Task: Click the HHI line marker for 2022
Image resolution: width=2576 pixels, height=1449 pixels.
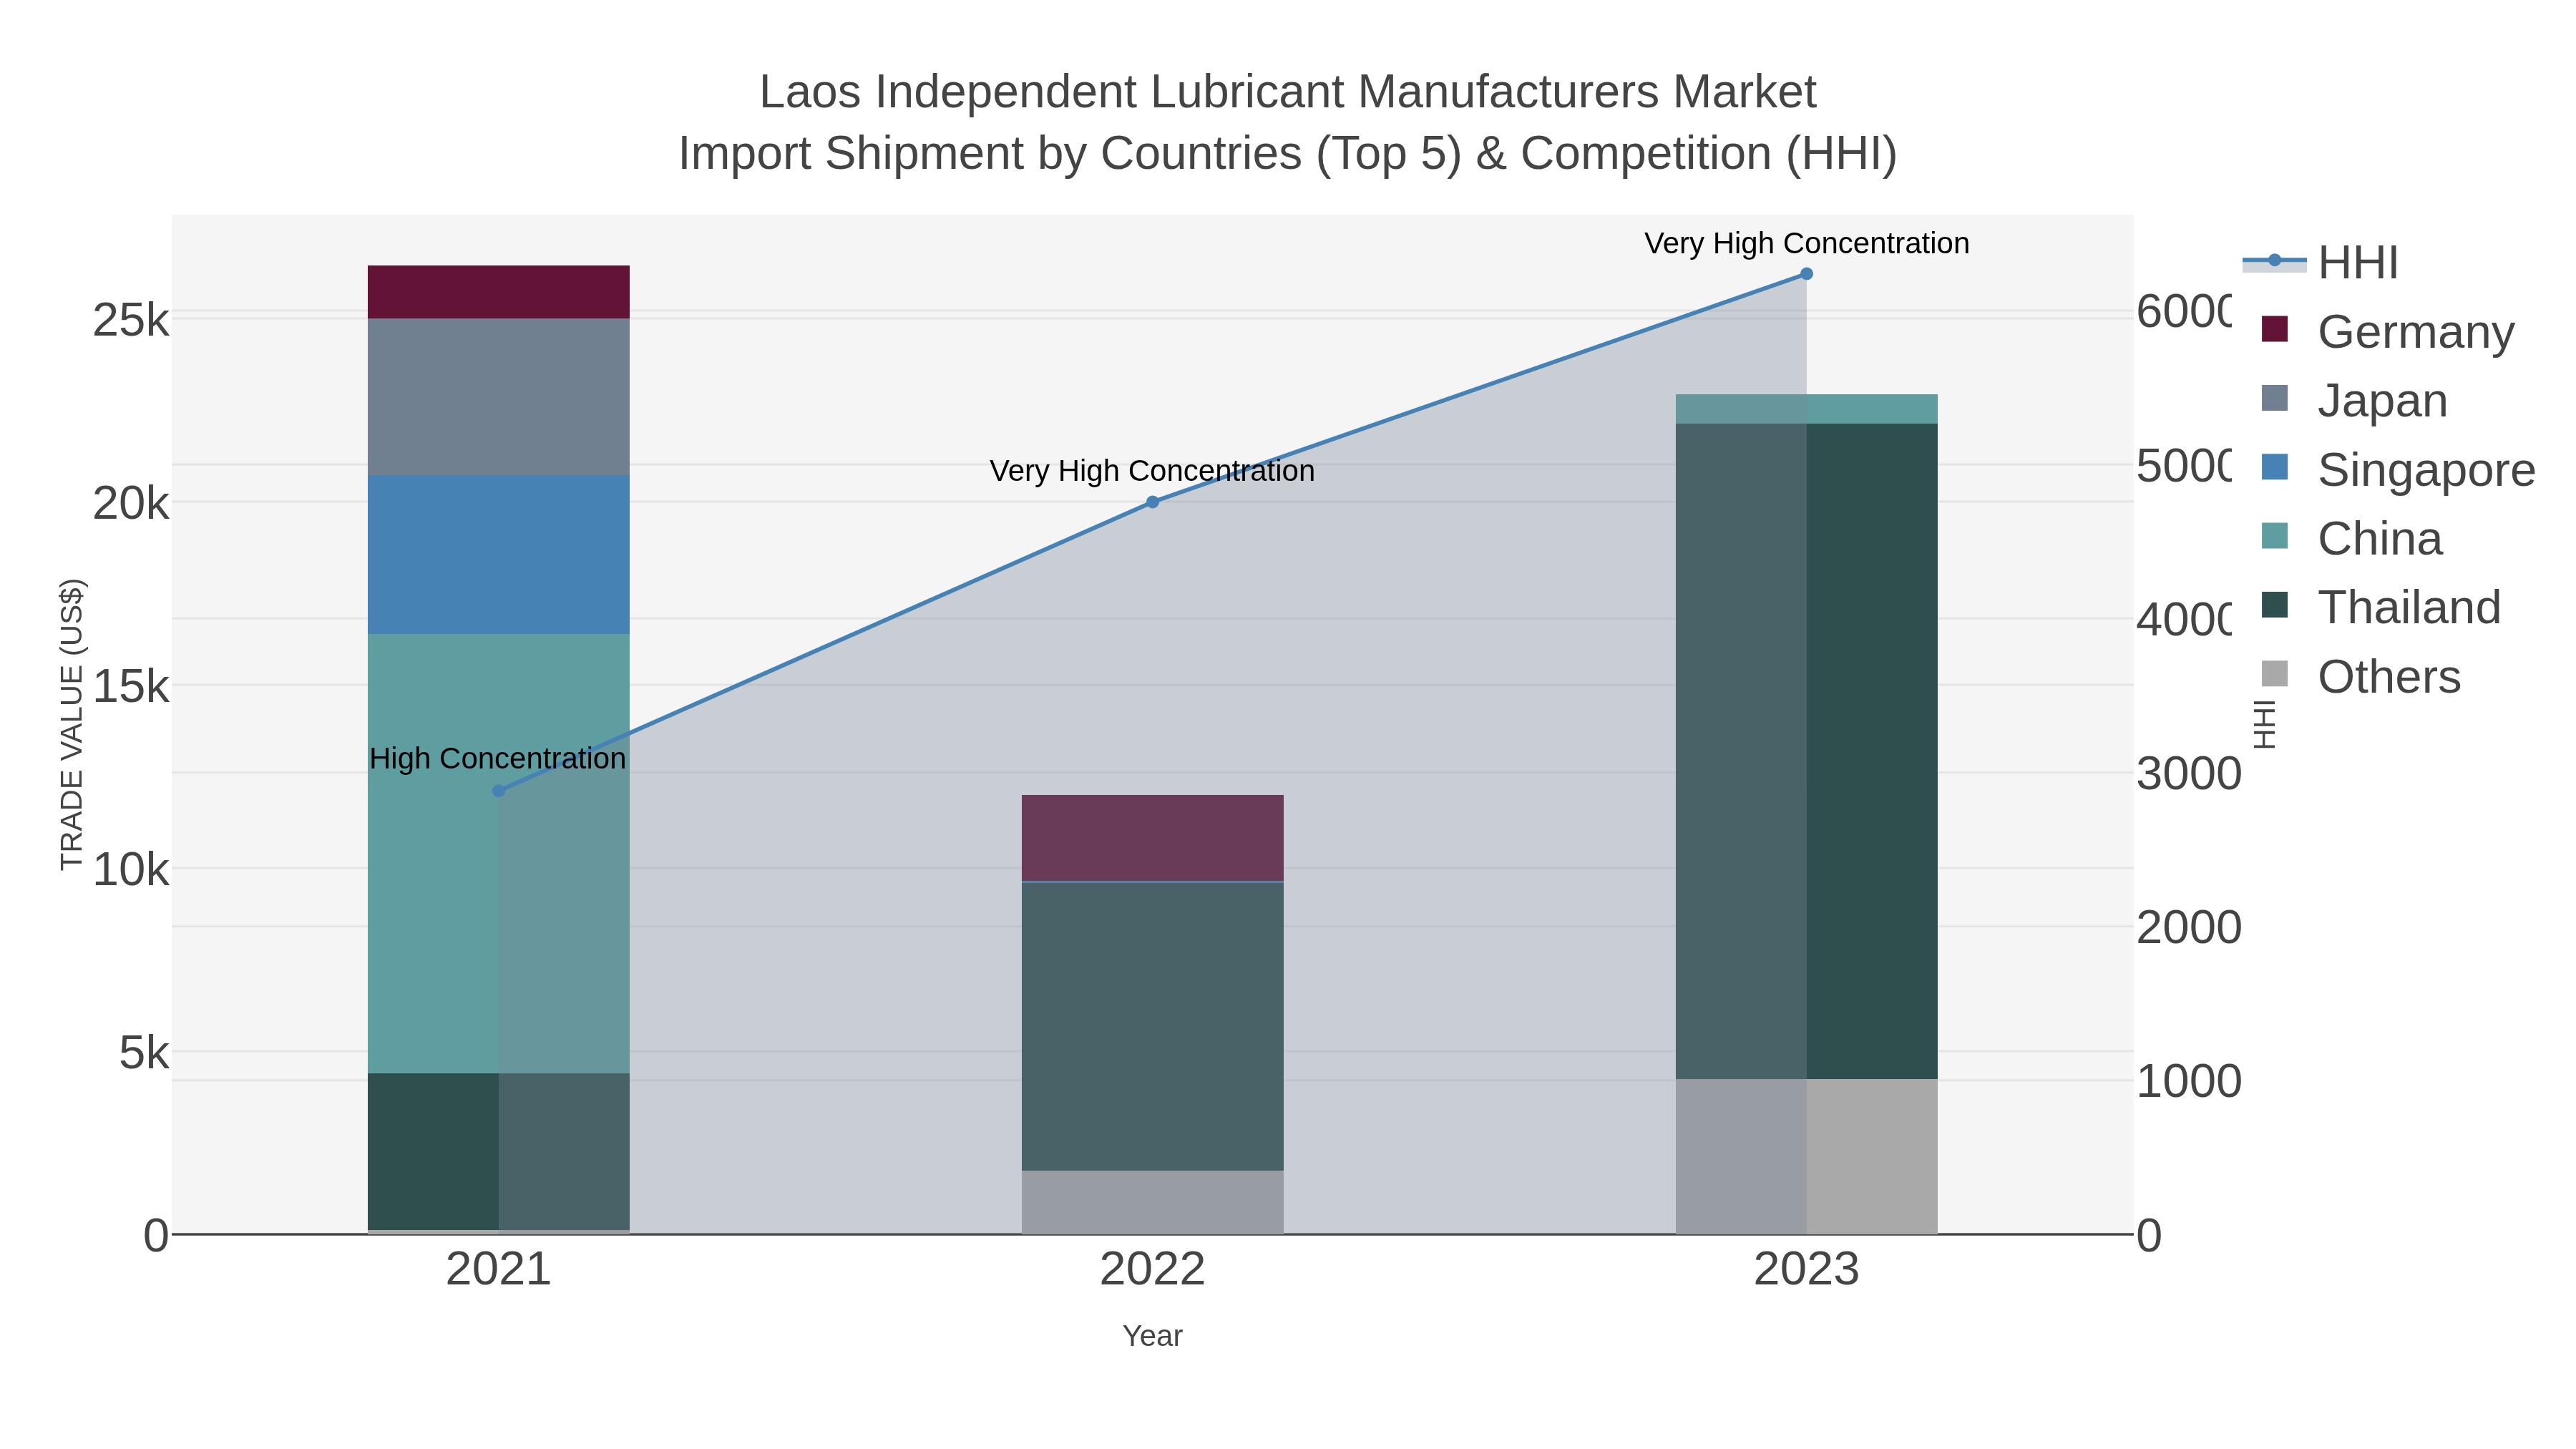Action: pos(1152,502)
